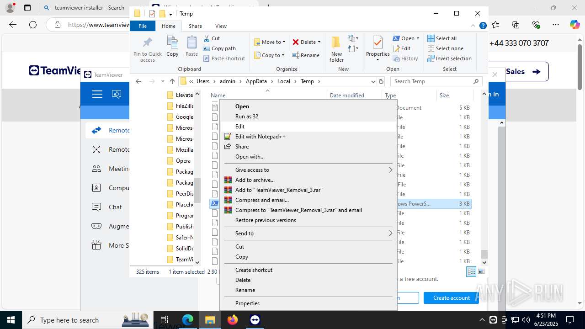
Task: Switch to the View ribbon tab
Action: pos(221,26)
